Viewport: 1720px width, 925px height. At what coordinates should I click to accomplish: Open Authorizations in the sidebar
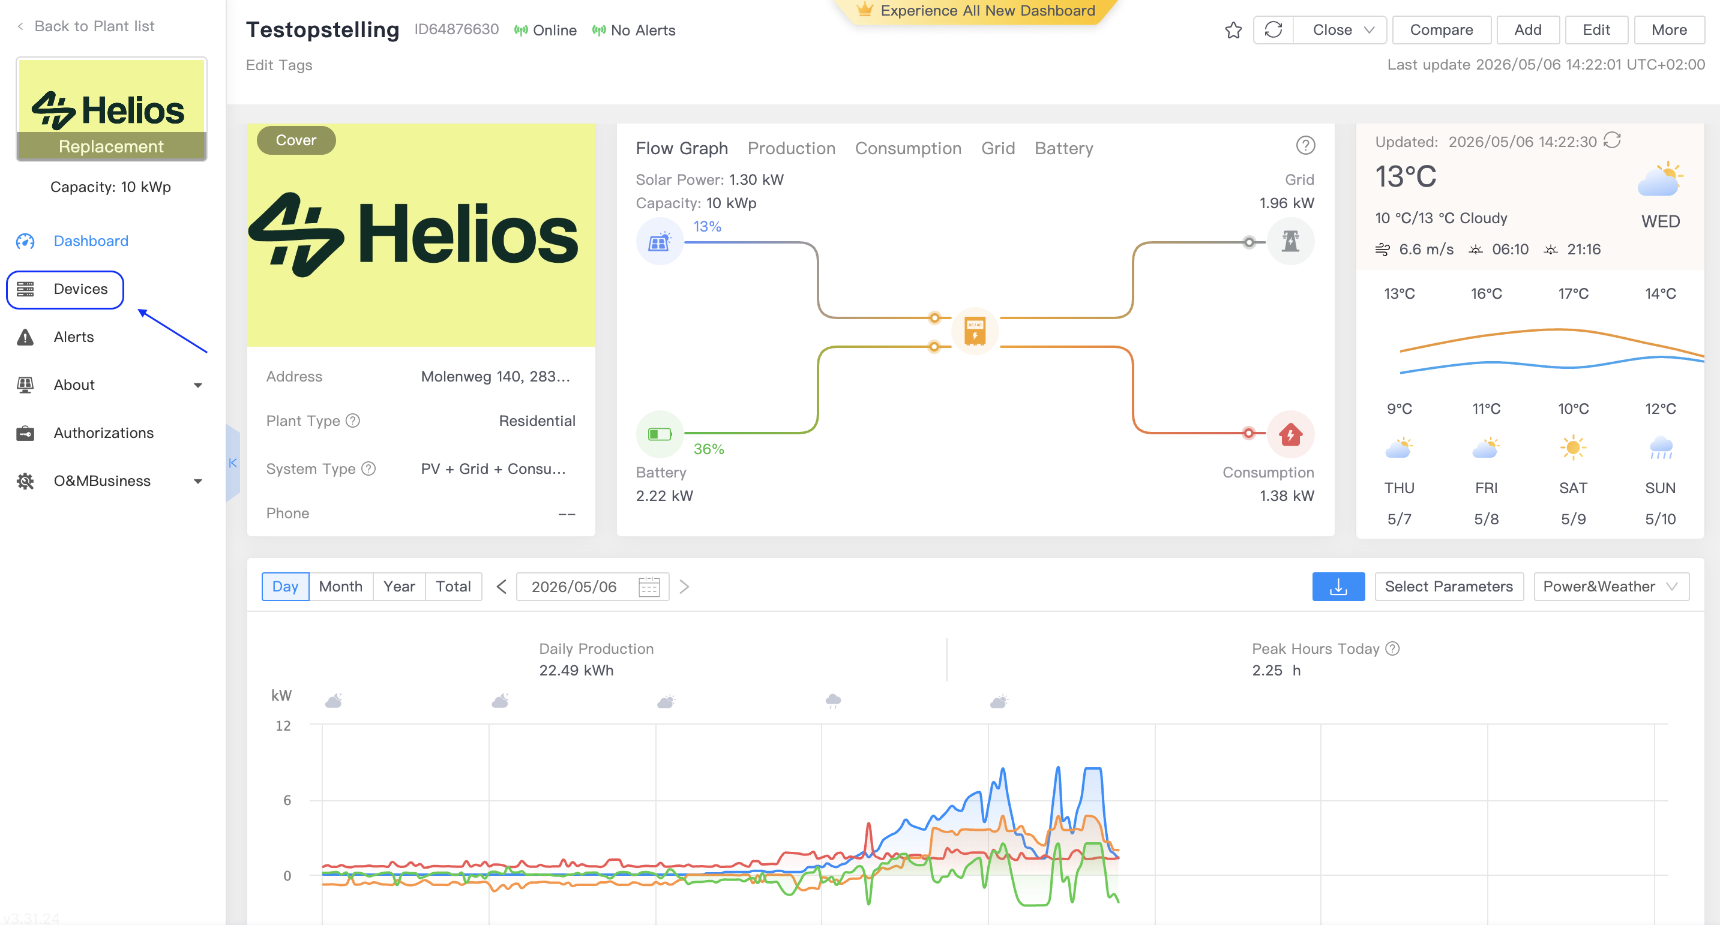(x=103, y=433)
